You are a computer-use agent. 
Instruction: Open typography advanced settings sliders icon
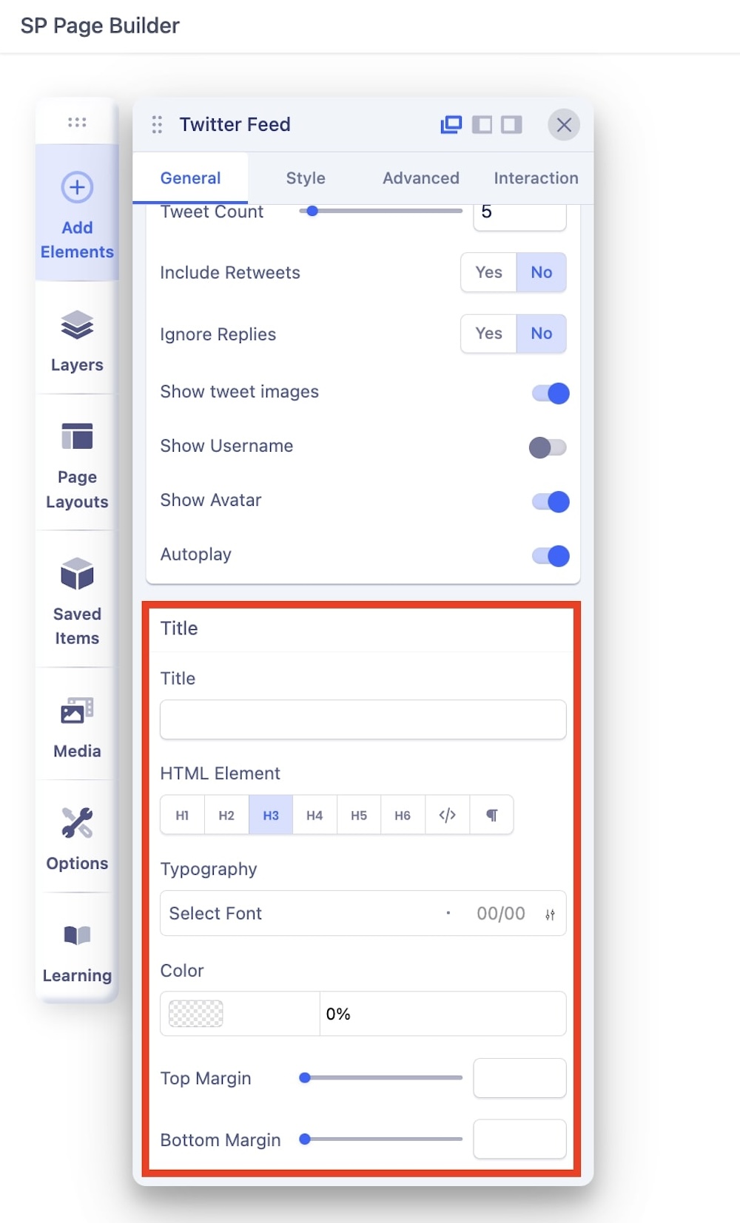(550, 915)
